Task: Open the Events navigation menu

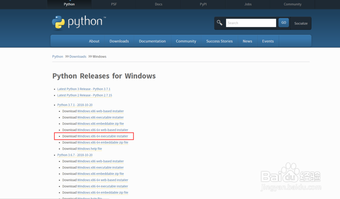Action: (x=268, y=41)
